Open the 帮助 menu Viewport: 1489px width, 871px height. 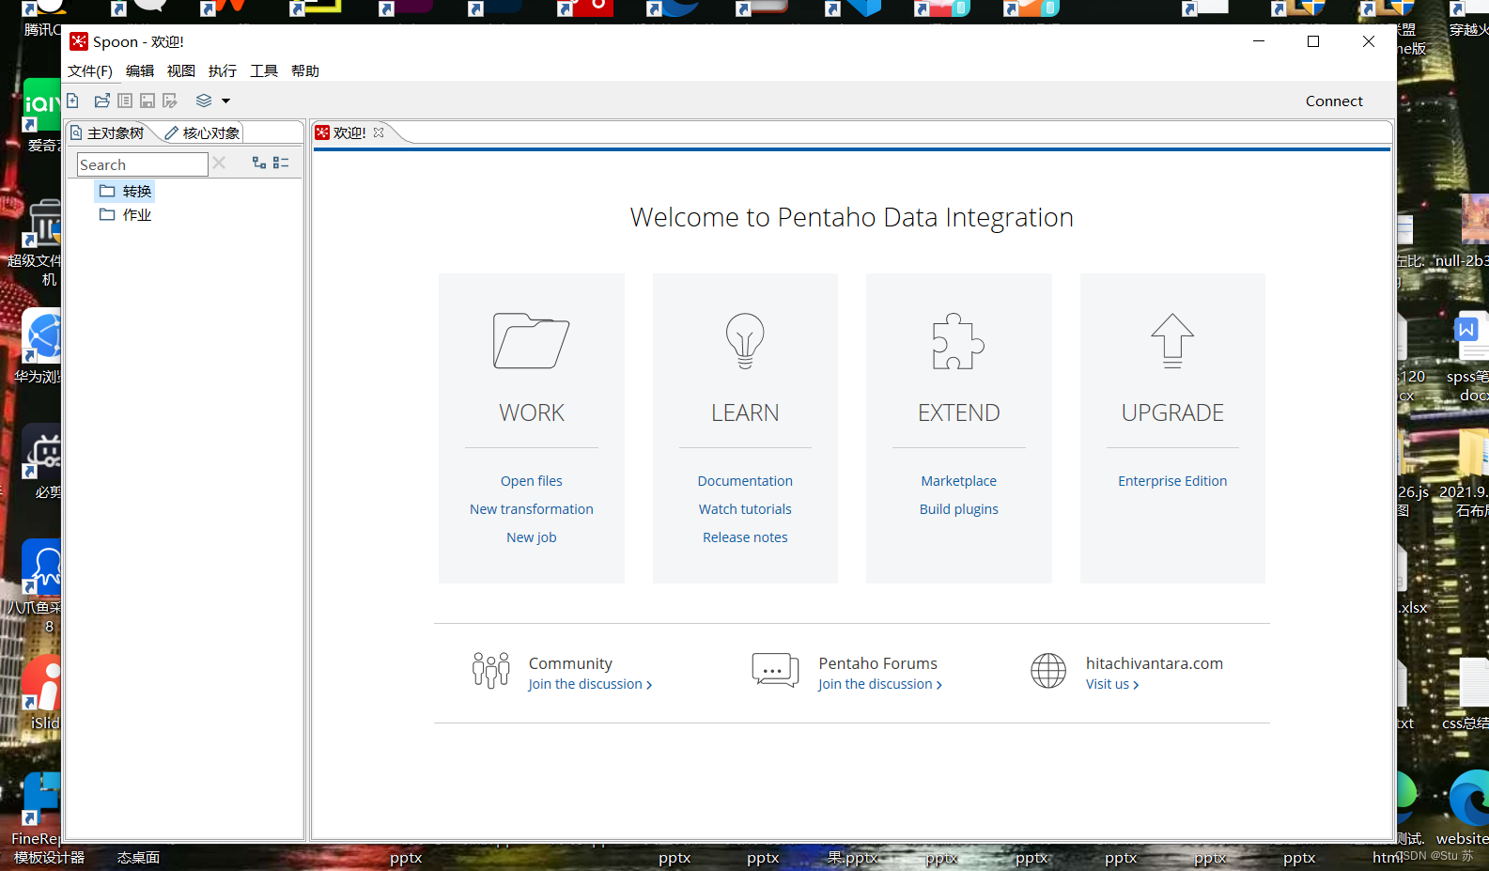pos(305,70)
